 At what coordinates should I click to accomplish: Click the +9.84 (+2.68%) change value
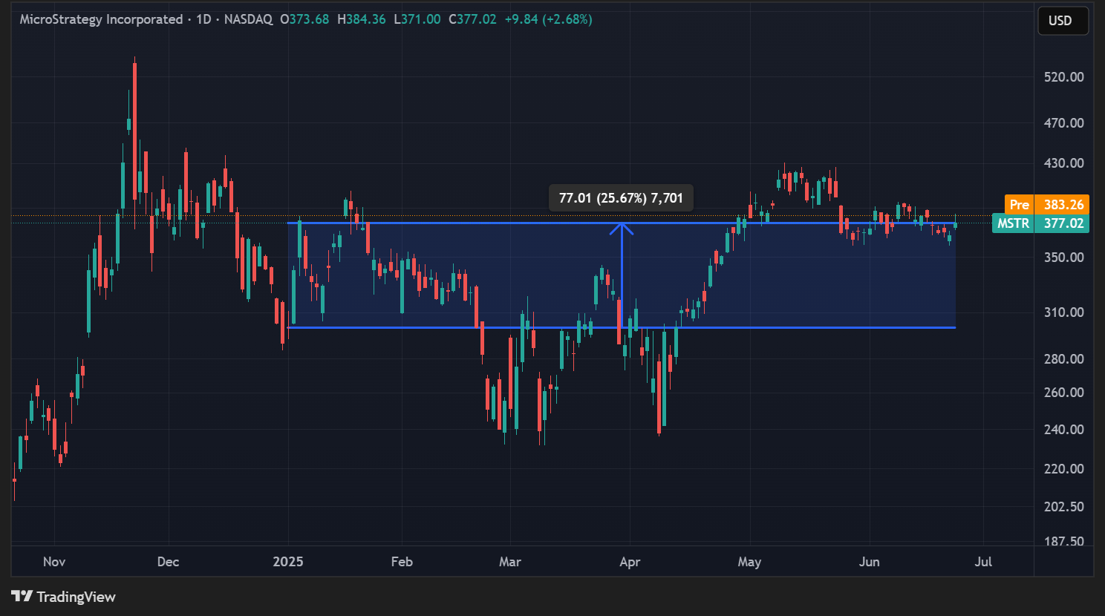[x=548, y=19]
